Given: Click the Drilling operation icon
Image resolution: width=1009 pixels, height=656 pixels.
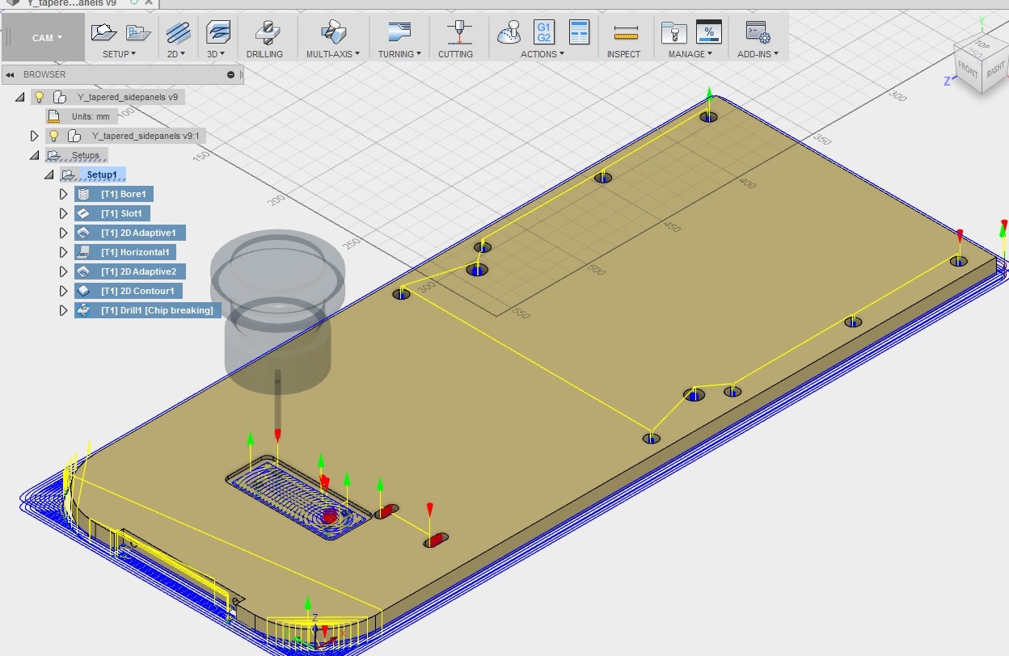Looking at the screenshot, I should [x=264, y=33].
